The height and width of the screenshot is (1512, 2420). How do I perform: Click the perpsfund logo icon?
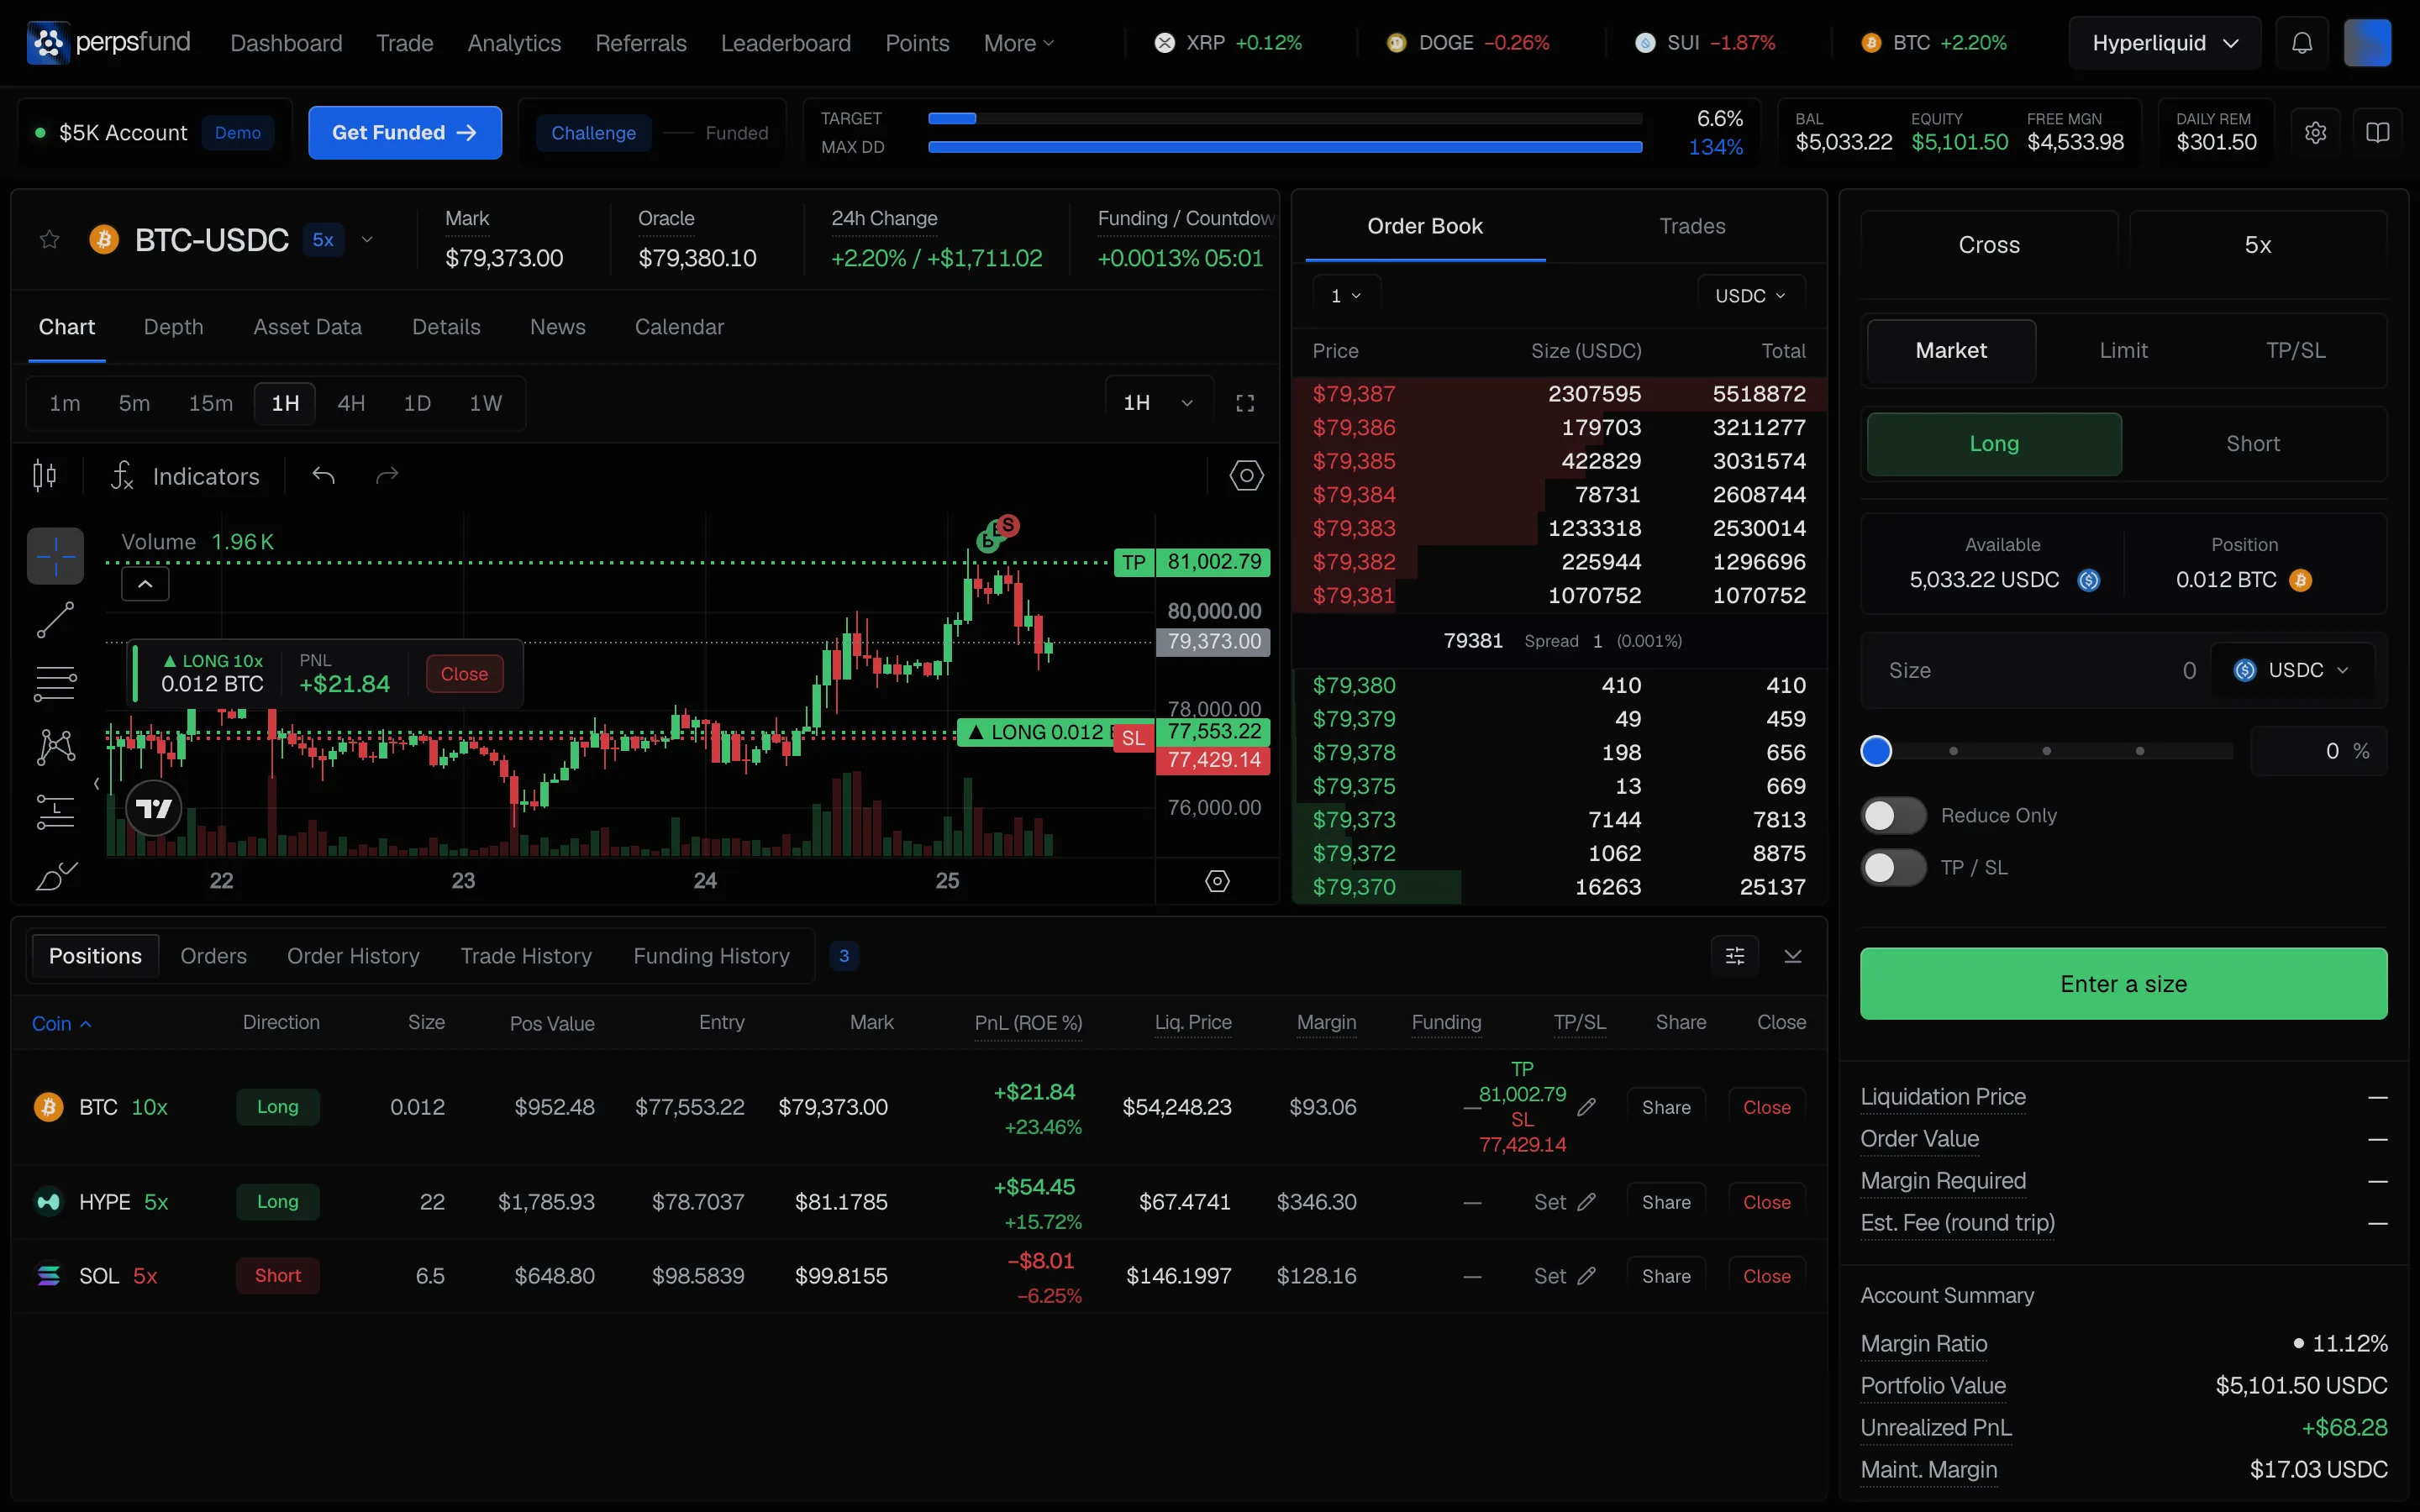click(x=47, y=43)
